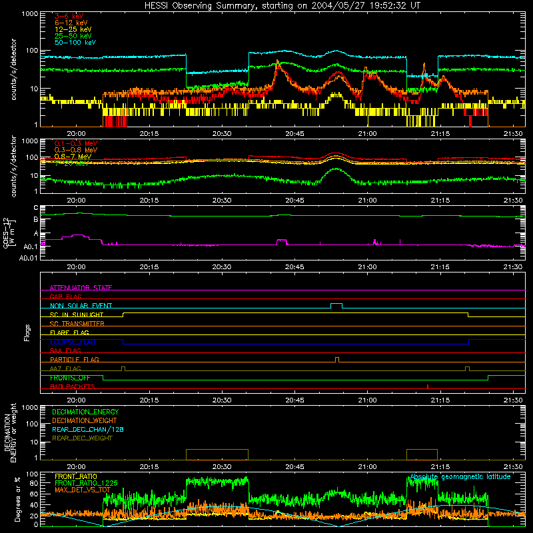This screenshot has height=533, width=533.
Task: Click the ATTENUATOR_STATE flag label
Action: [81, 288]
